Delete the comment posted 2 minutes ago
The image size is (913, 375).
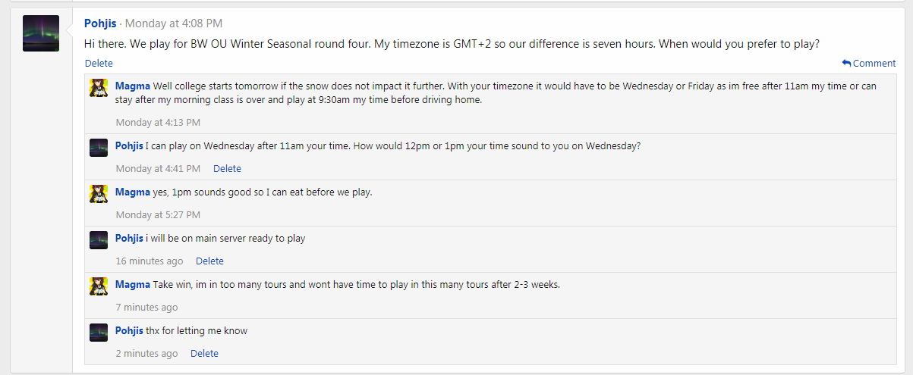coord(204,354)
